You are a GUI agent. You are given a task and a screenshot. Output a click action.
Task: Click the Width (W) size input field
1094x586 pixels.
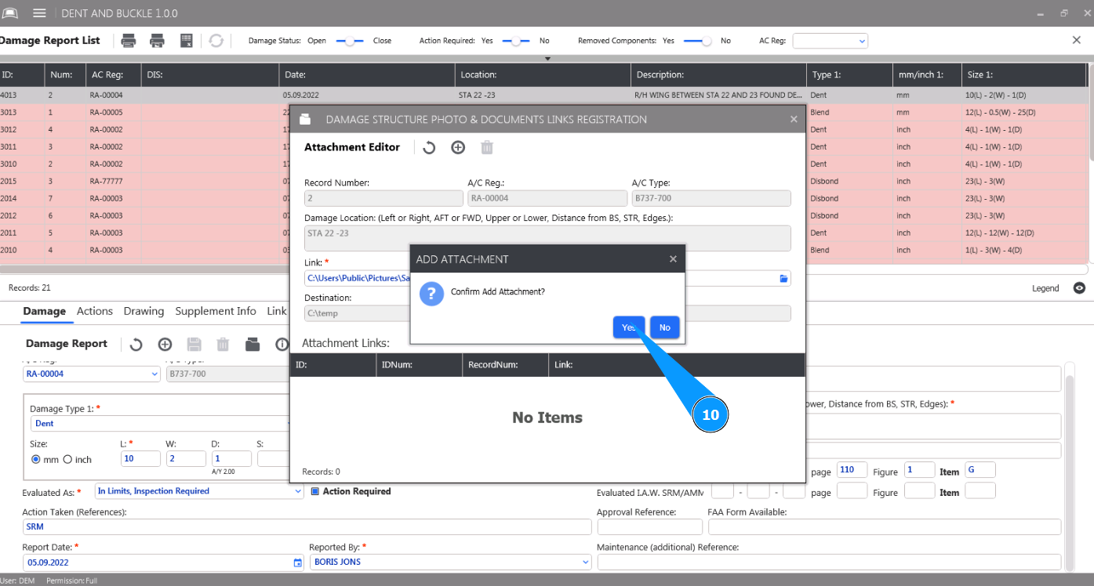[x=186, y=459]
